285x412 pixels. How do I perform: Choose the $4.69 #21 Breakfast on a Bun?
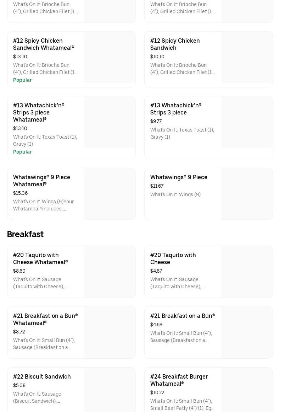(x=183, y=316)
